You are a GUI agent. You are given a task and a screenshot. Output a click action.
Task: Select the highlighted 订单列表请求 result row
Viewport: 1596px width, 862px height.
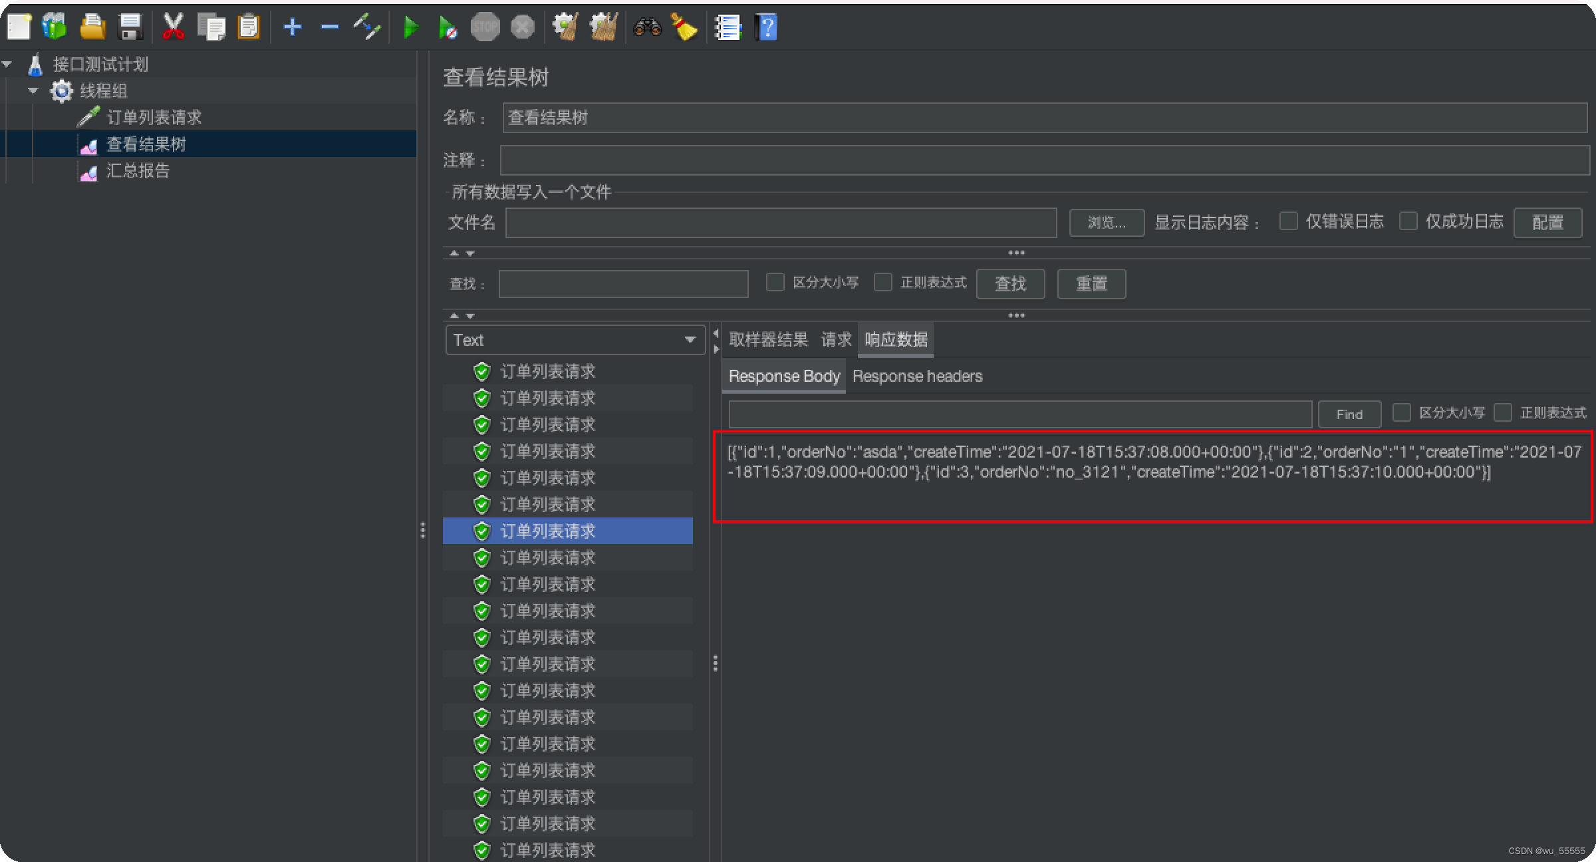click(567, 531)
